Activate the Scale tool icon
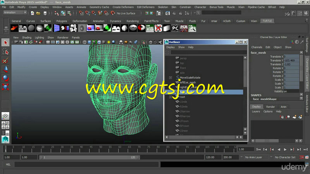 (5, 87)
